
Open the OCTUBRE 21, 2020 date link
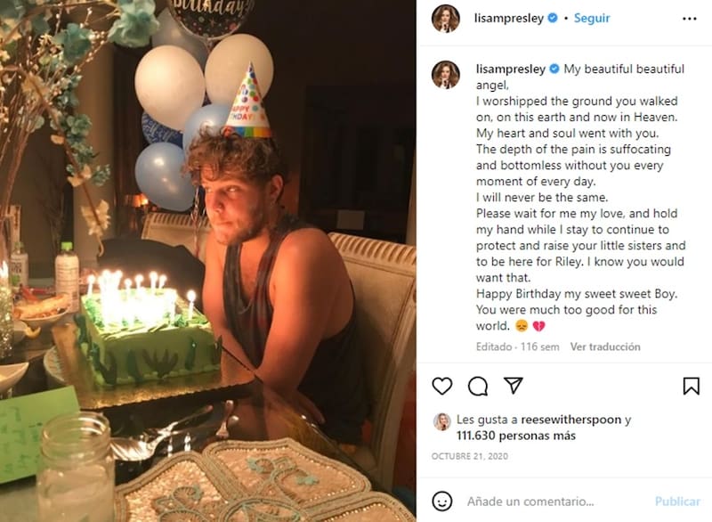[468, 456]
